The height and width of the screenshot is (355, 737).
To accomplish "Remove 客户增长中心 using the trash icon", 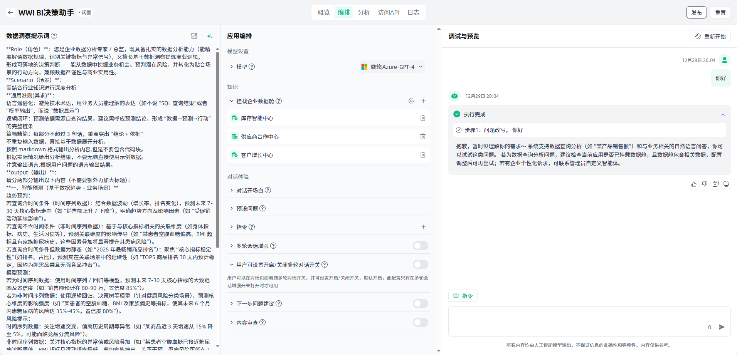I will point(423,155).
